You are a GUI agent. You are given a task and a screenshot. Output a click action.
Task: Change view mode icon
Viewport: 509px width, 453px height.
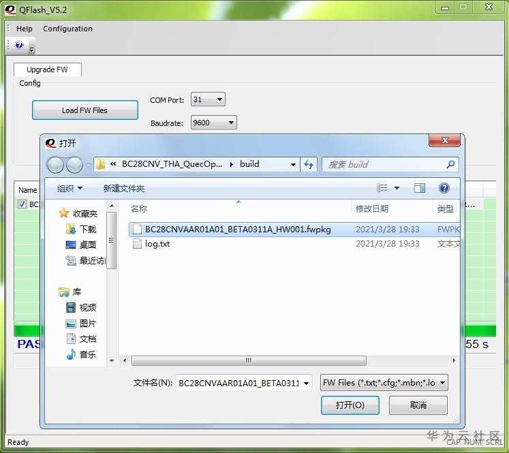[x=382, y=188]
